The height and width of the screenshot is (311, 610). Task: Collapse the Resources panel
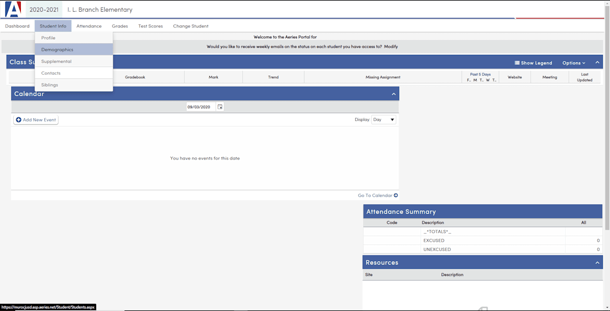coord(597,262)
